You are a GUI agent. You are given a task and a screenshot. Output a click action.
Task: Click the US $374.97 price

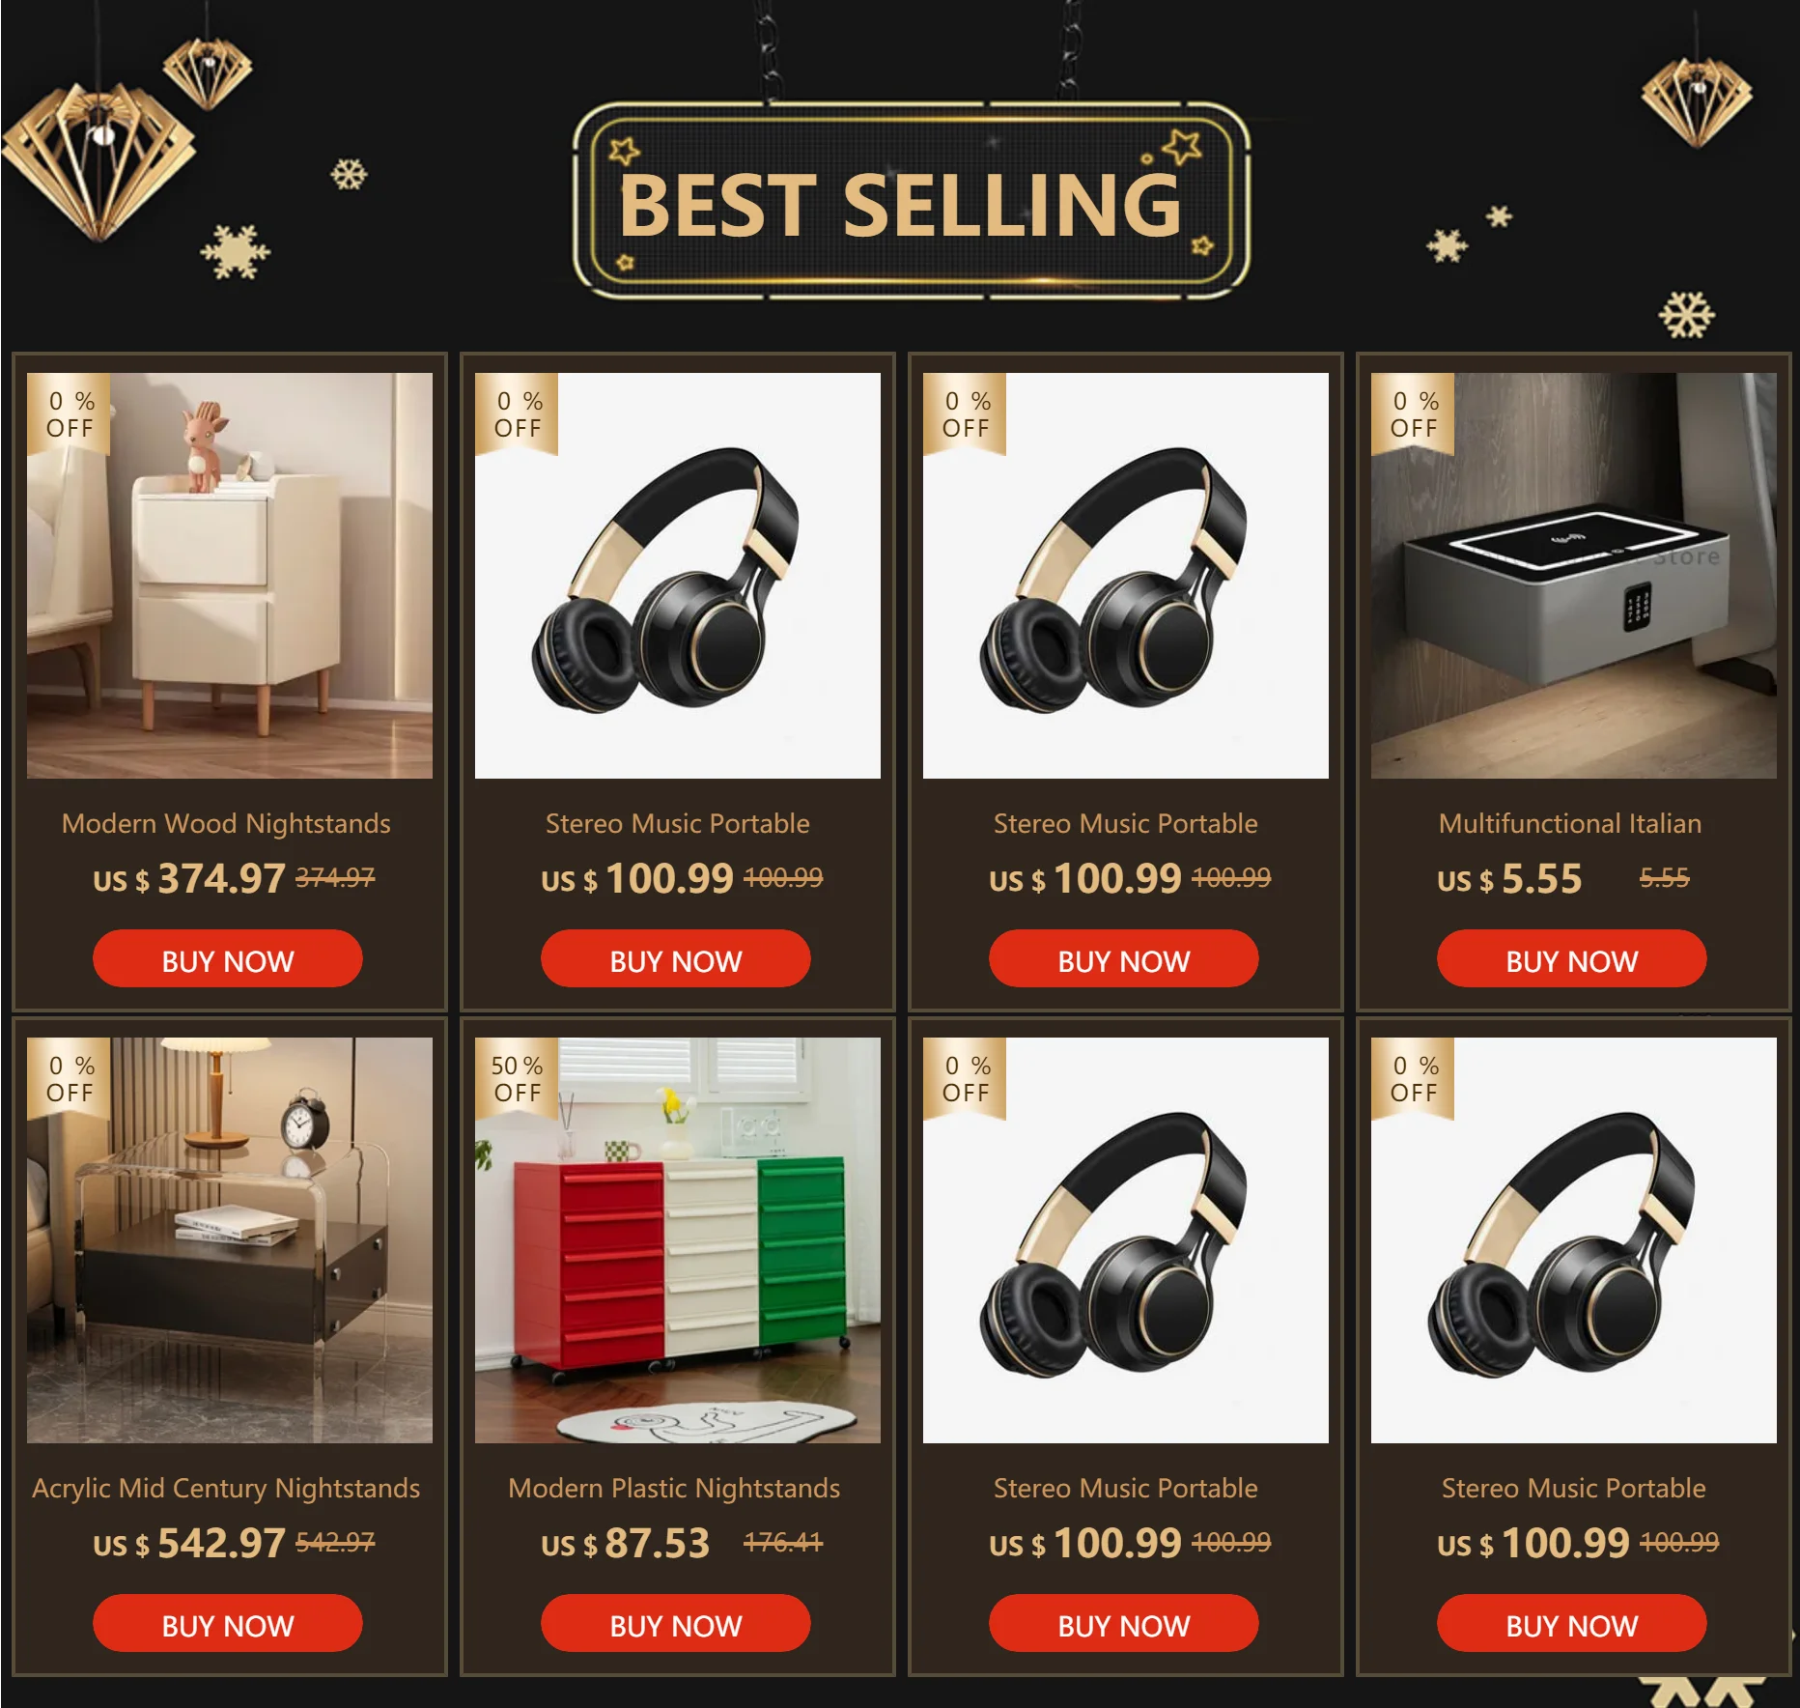[189, 878]
